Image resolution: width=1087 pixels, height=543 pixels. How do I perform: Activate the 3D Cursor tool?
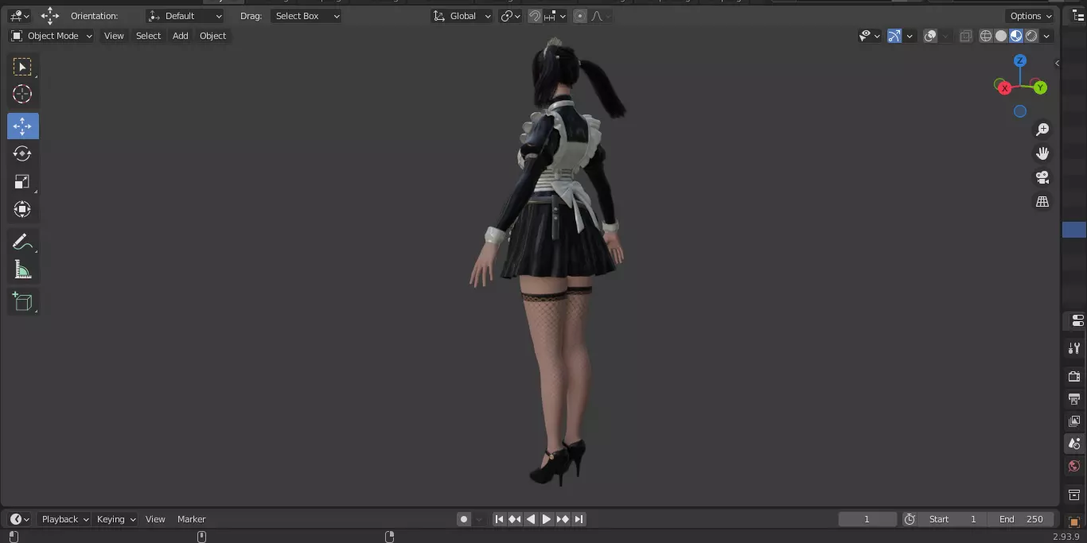coord(22,95)
